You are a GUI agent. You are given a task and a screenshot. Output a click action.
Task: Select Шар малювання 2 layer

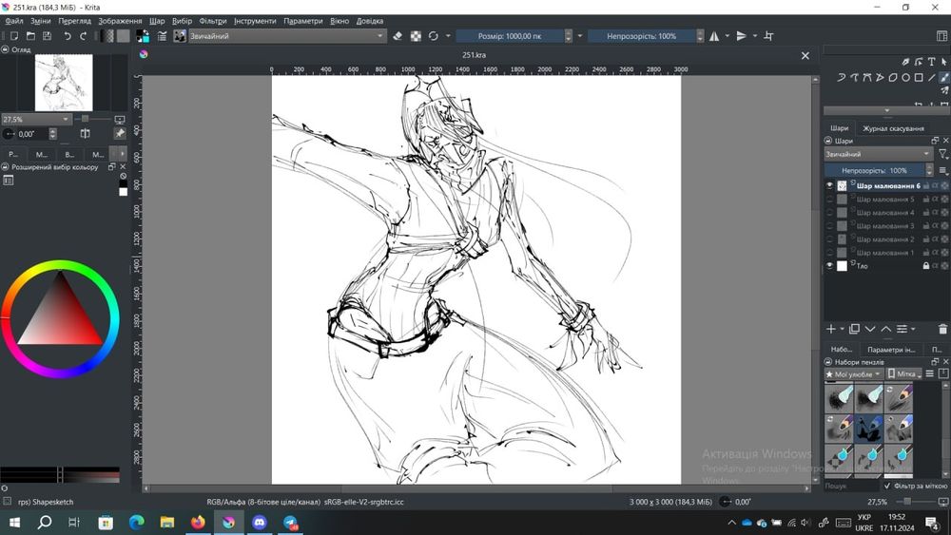tap(886, 239)
